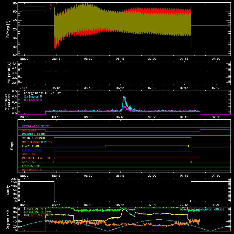
Task: Click the 180 tick on Pointing axis
Action: (14, 4)
